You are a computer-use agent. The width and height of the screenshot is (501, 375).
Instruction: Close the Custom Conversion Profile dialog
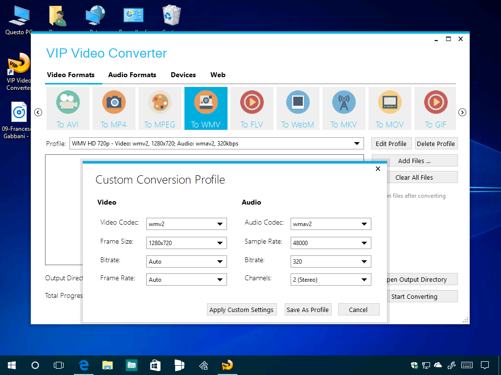coord(378,168)
